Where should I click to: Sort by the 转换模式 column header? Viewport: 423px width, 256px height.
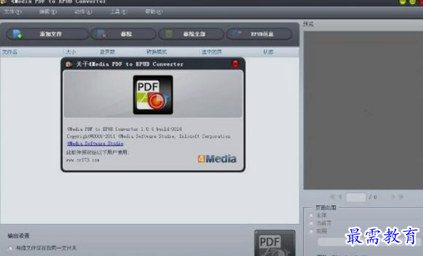(x=157, y=51)
